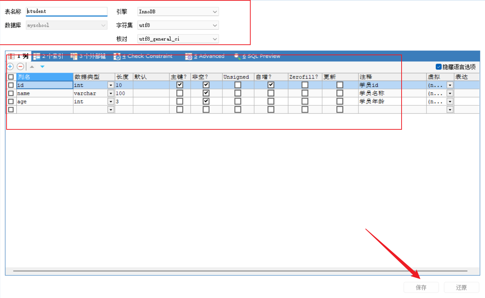Open virtual column dropdown for id row
Image resolution: width=485 pixels, height=298 pixels.
pos(450,85)
